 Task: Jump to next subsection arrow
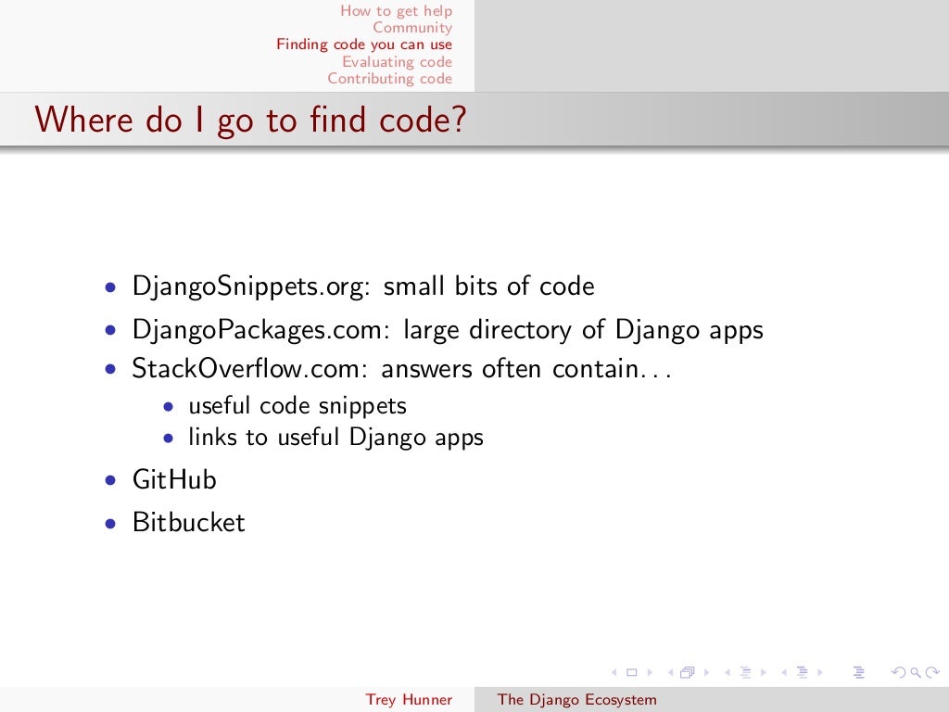pos(764,672)
